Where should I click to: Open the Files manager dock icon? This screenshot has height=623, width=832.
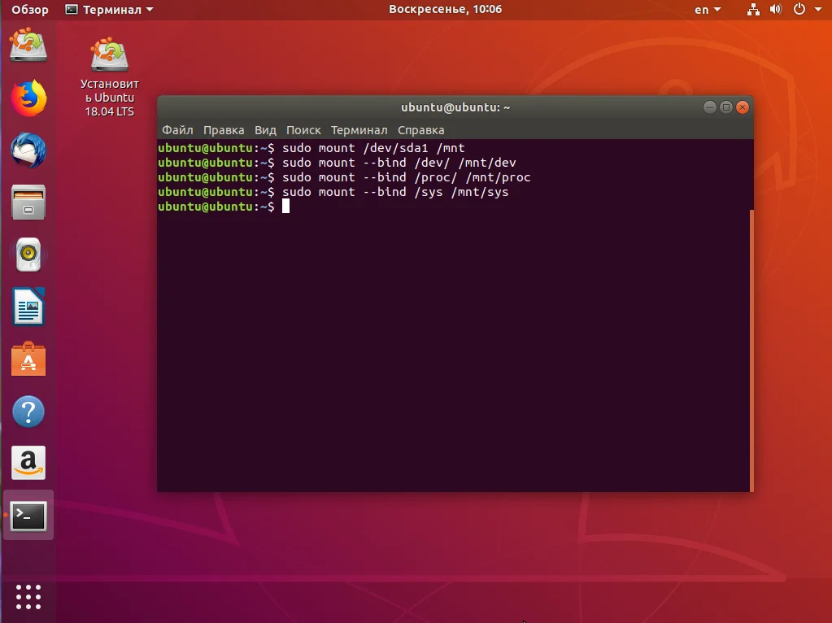pos(28,203)
